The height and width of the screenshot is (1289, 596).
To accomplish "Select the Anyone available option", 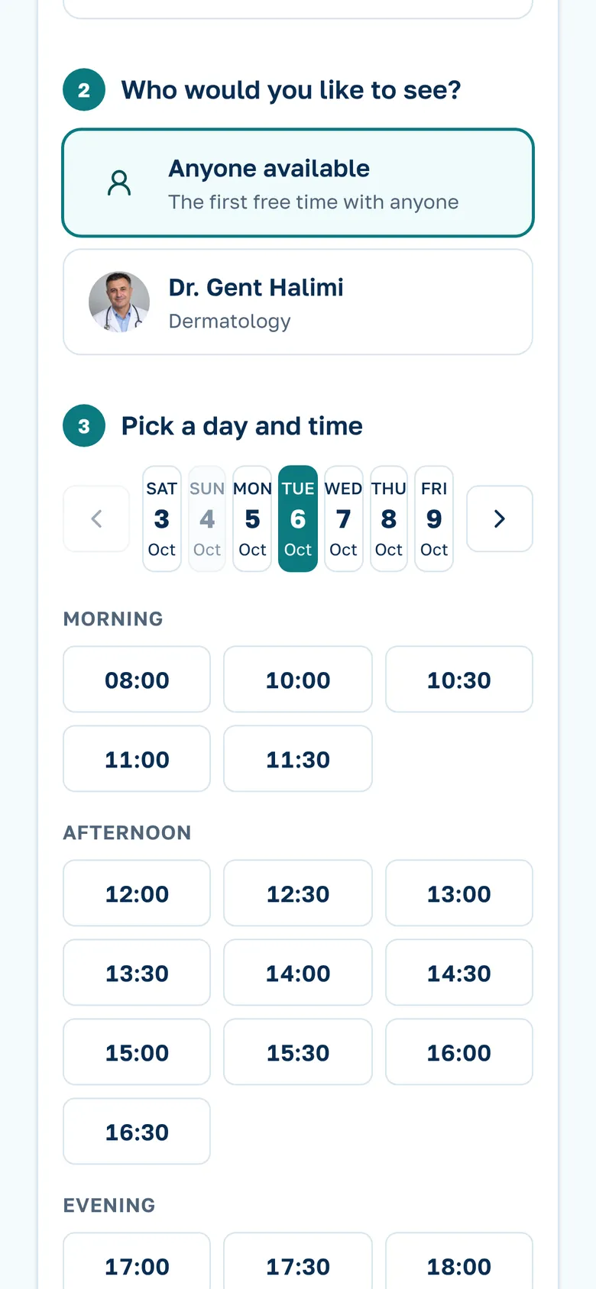I will point(298,183).
